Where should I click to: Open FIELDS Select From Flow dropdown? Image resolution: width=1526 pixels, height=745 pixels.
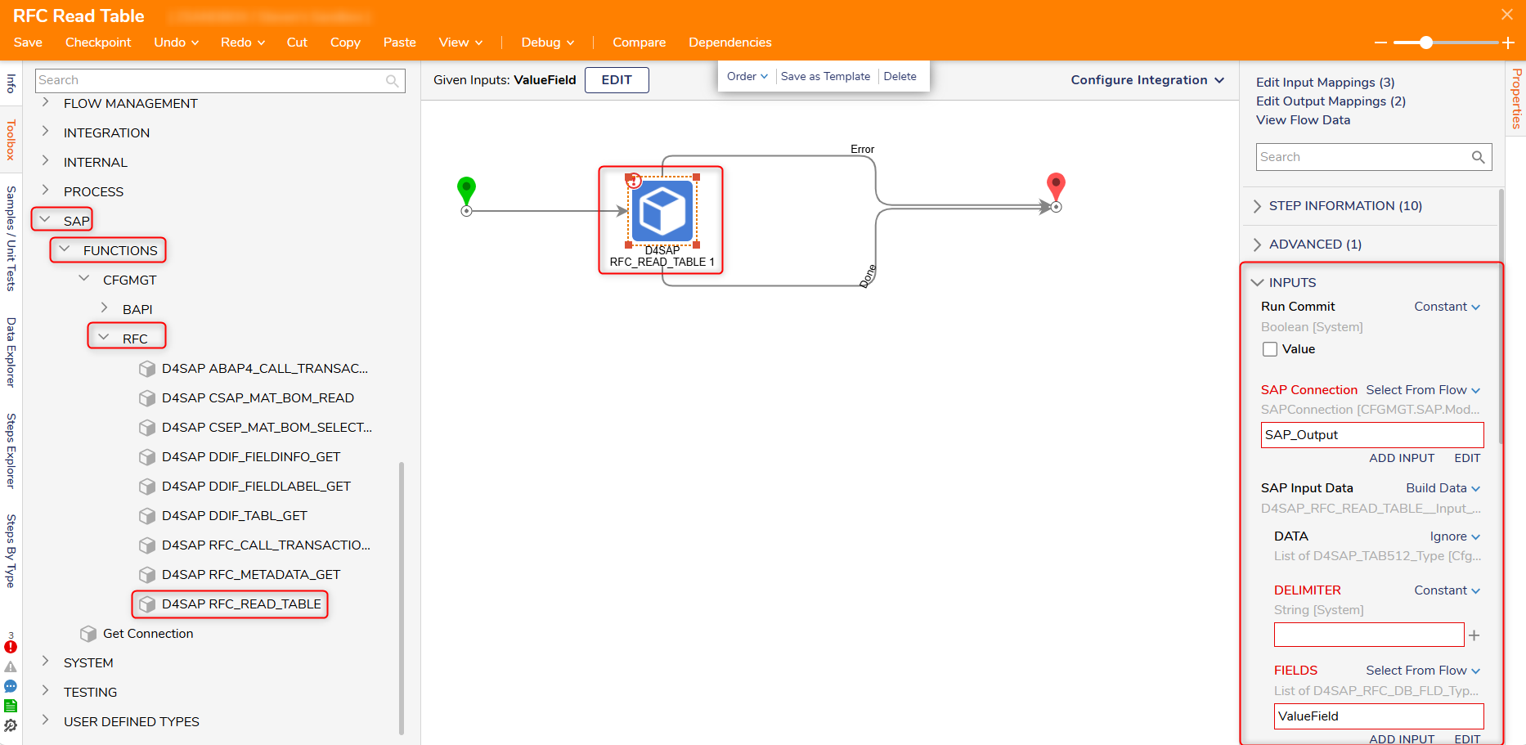pos(1423,671)
